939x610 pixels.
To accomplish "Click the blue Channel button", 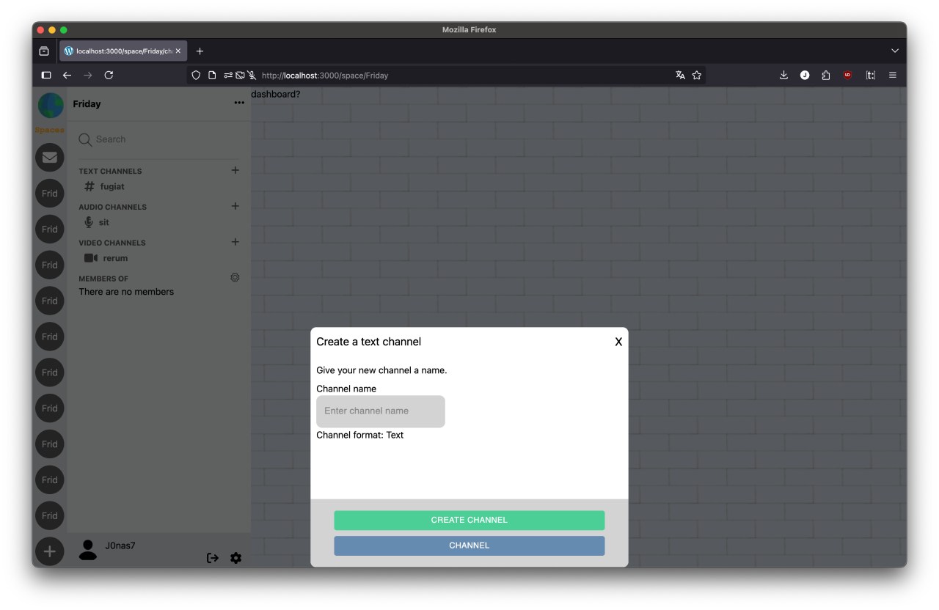I will click(x=469, y=545).
